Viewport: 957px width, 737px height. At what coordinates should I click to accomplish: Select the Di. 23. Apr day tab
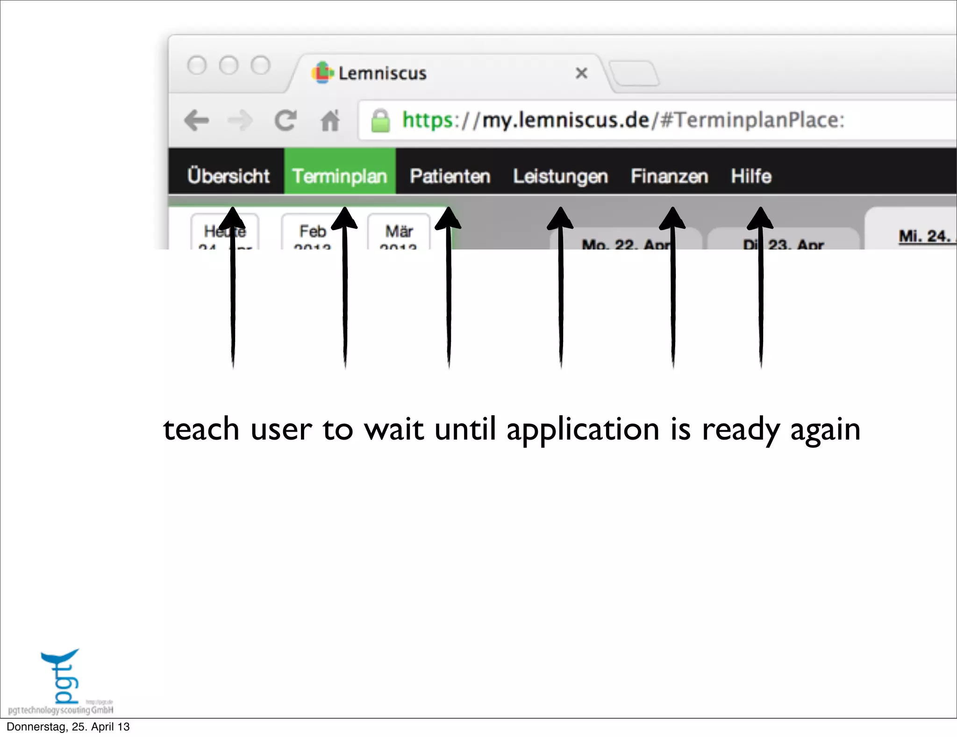tap(783, 238)
